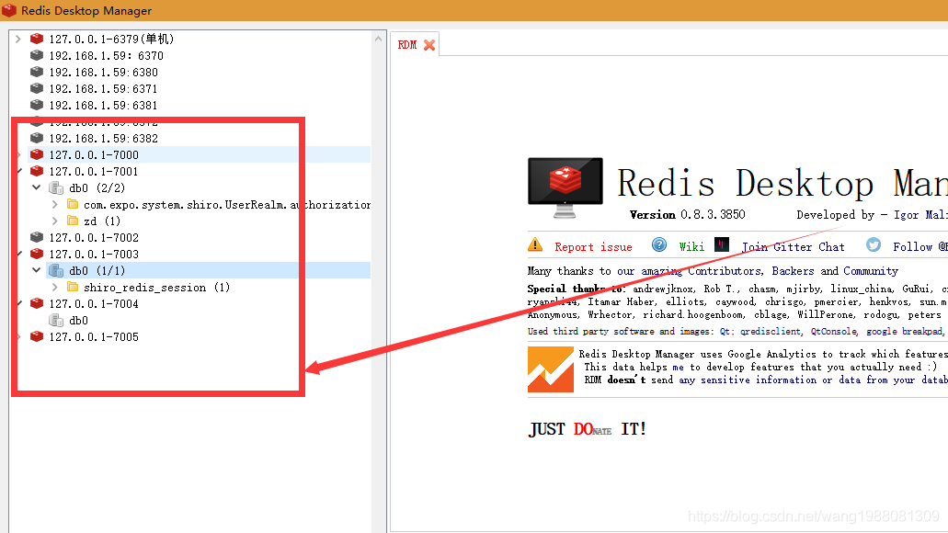Click gray server icon for 192.168.1.59:6380
The width and height of the screenshot is (948, 533).
coord(37,72)
